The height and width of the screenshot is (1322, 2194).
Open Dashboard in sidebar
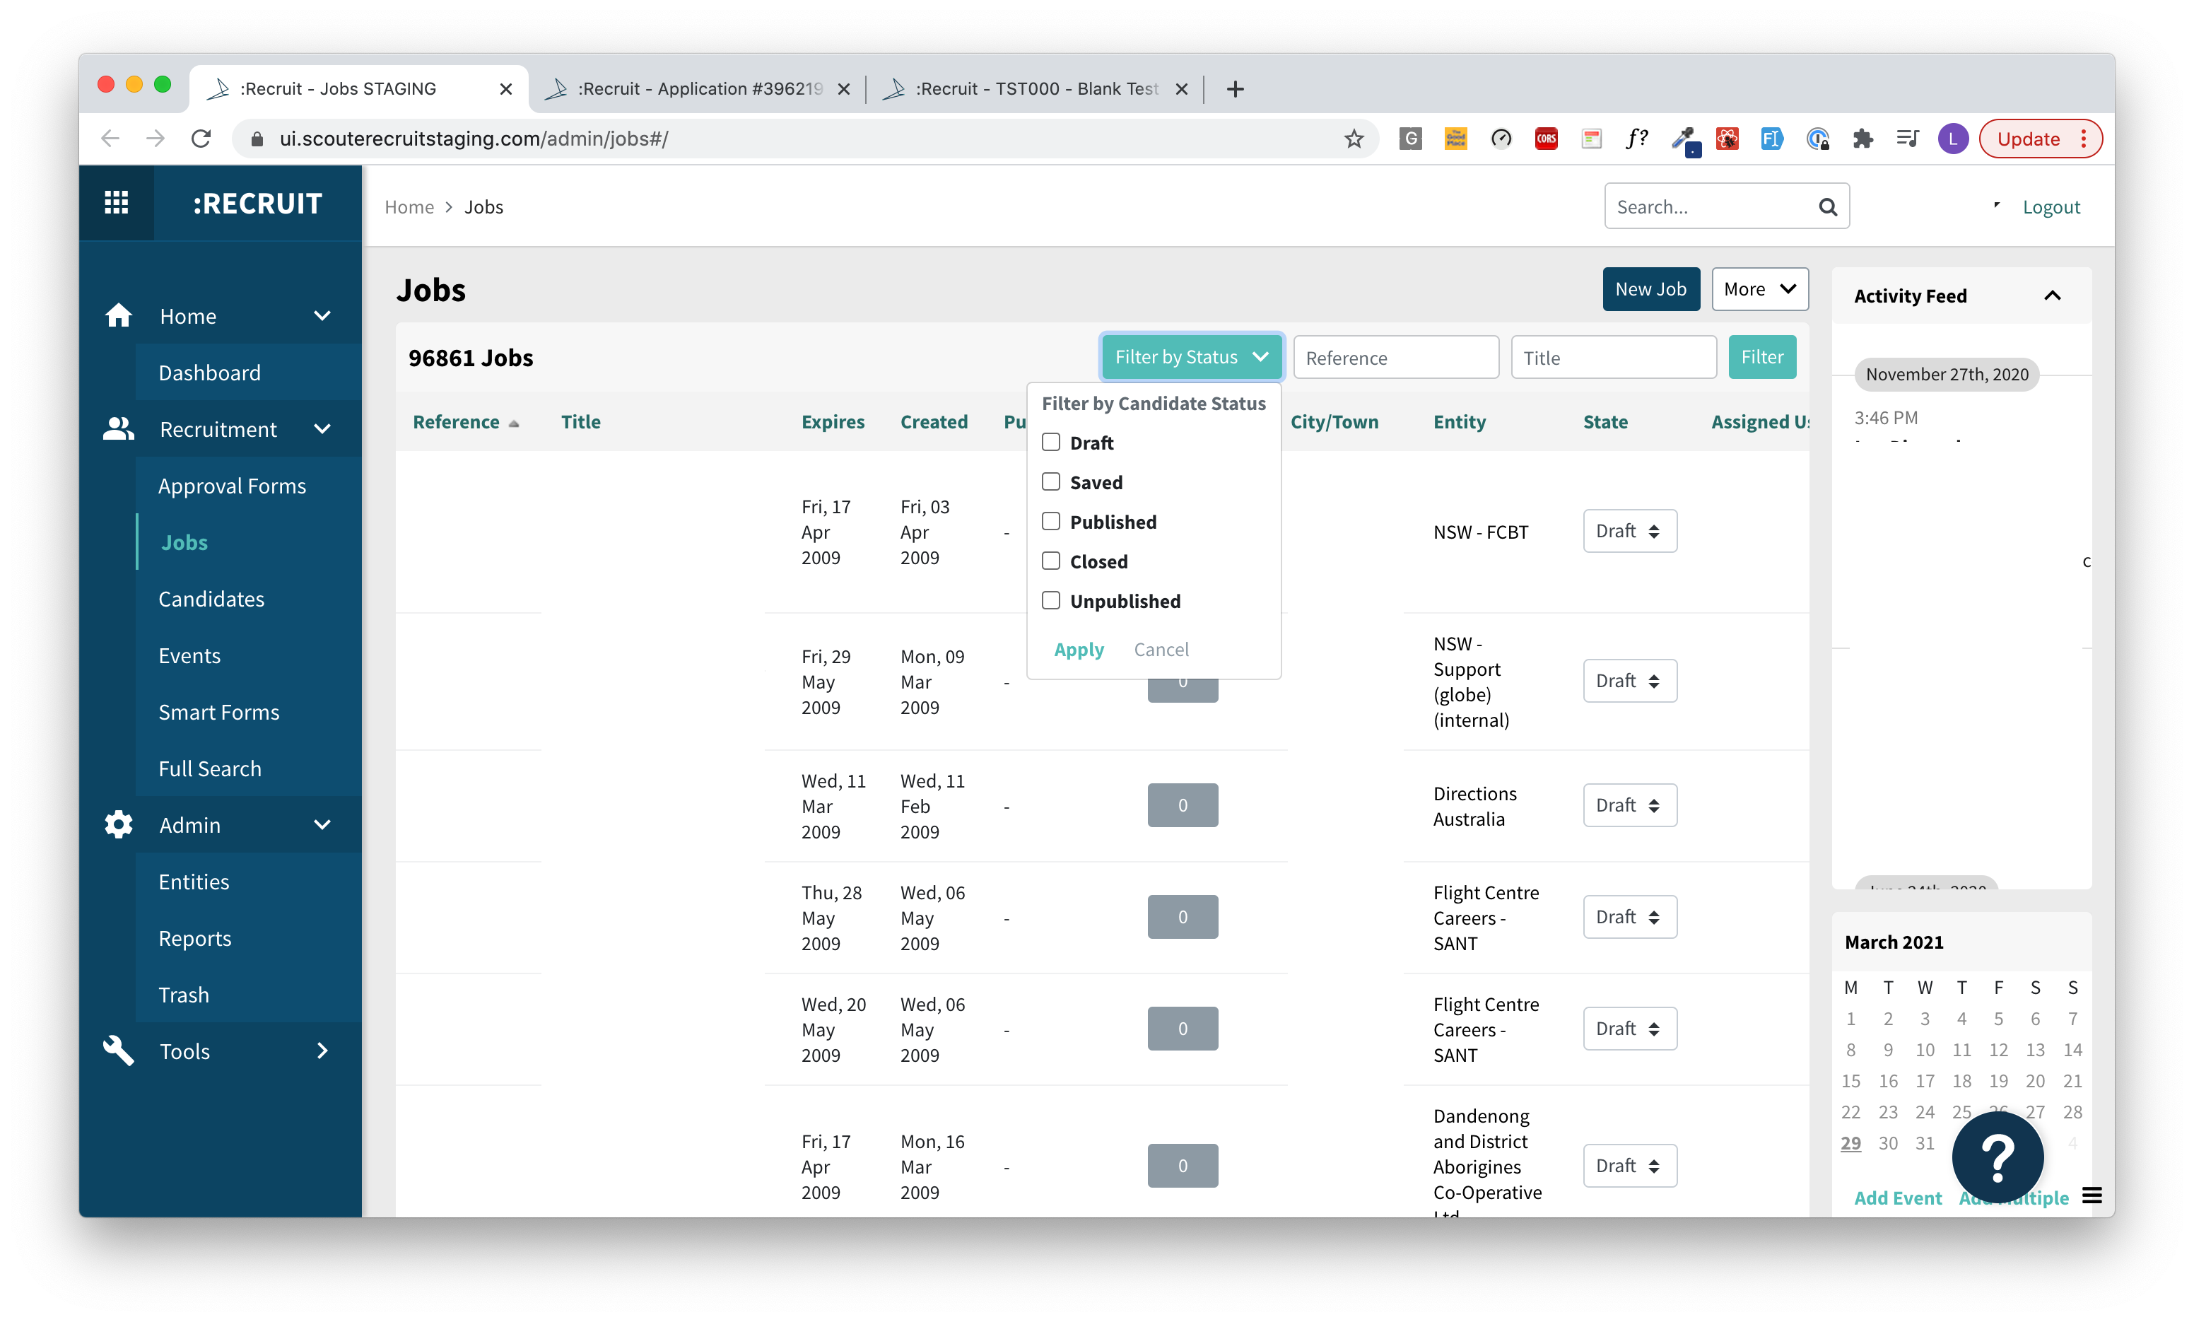pos(209,373)
